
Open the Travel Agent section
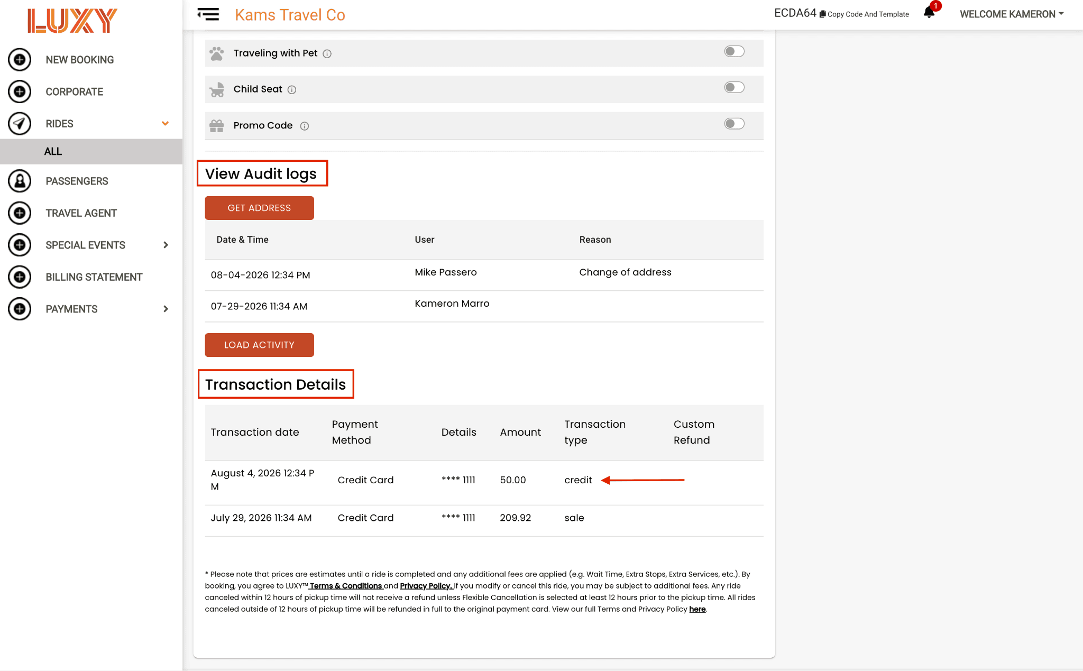click(x=81, y=213)
